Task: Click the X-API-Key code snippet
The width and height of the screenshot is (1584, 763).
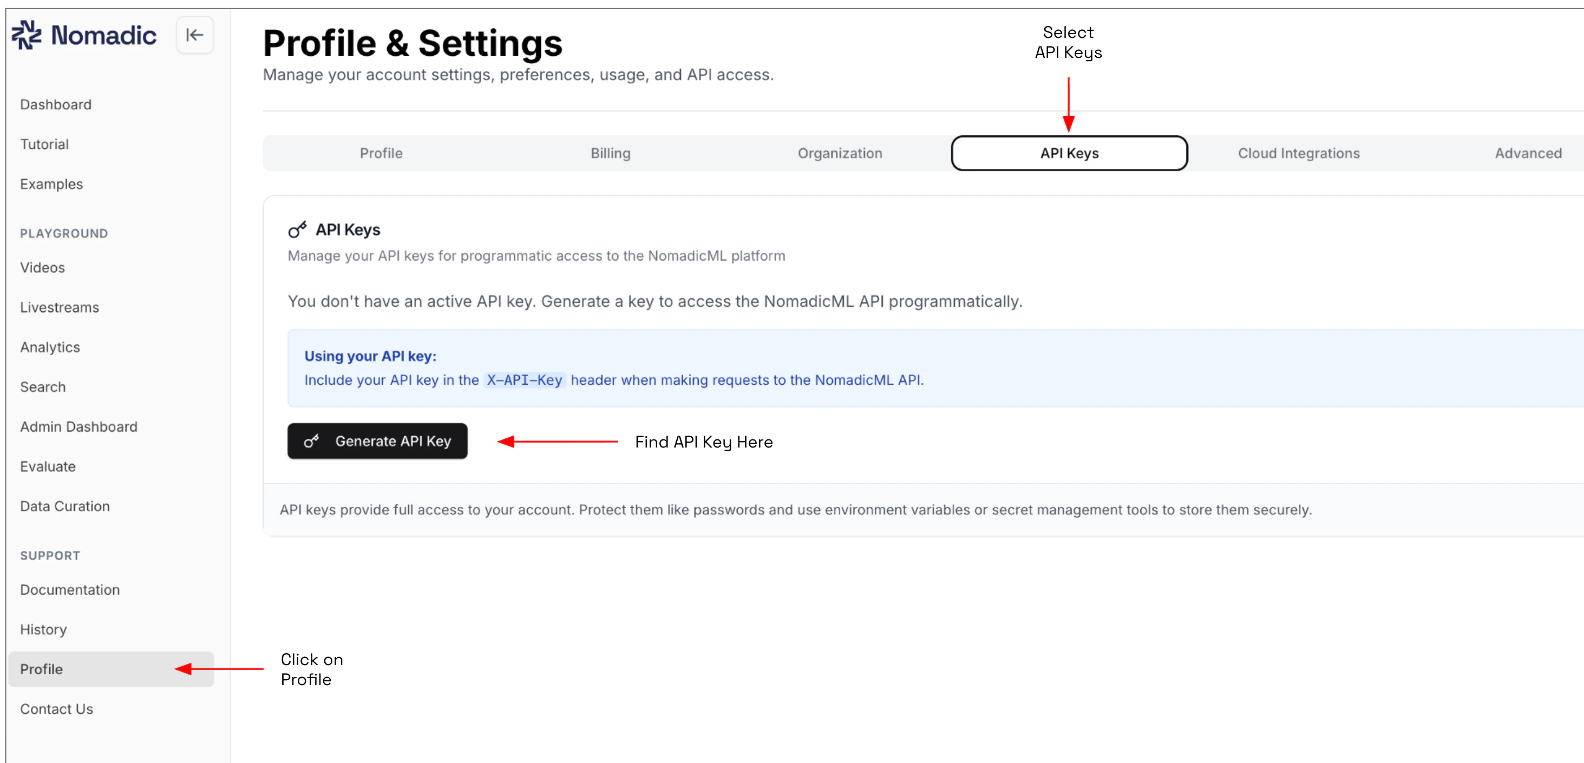Action: click(x=525, y=380)
